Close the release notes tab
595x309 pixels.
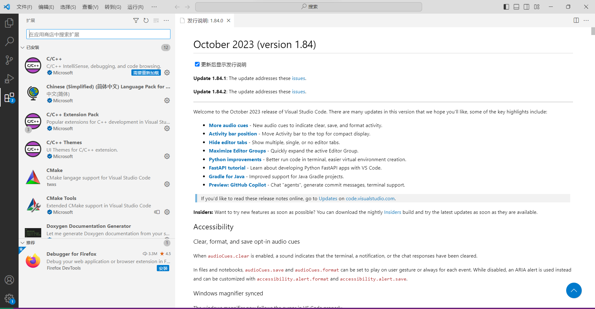(x=229, y=20)
